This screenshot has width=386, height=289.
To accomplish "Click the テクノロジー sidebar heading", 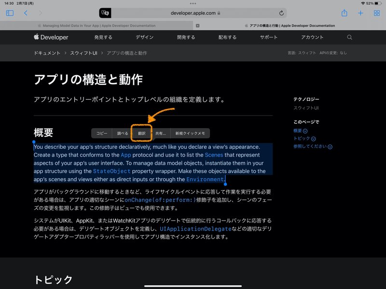I will tap(306, 99).
